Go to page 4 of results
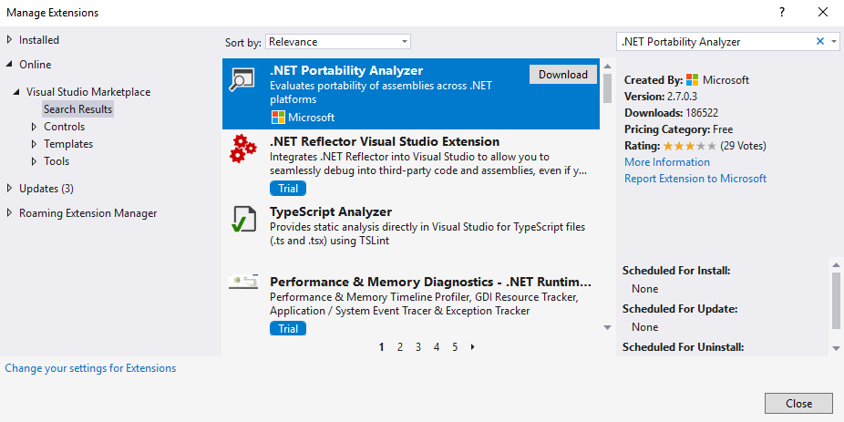This screenshot has height=422, width=844. tap(437, 347)
